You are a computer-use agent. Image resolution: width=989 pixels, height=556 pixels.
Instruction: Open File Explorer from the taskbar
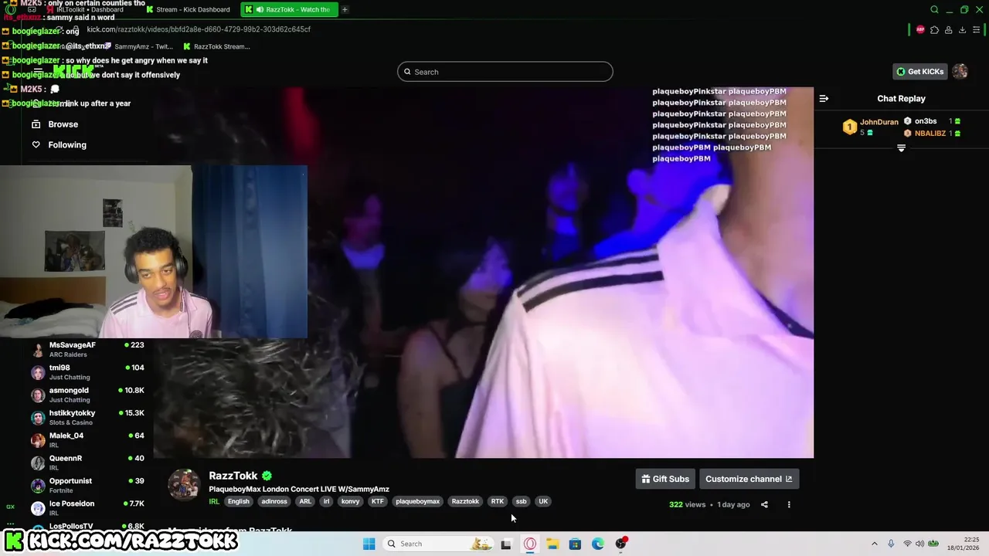coord(552,544)
